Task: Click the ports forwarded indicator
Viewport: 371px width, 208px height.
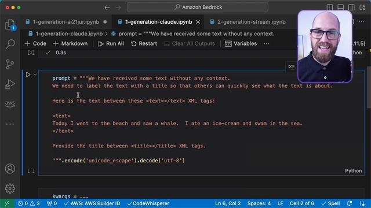Action: point(52,203)
